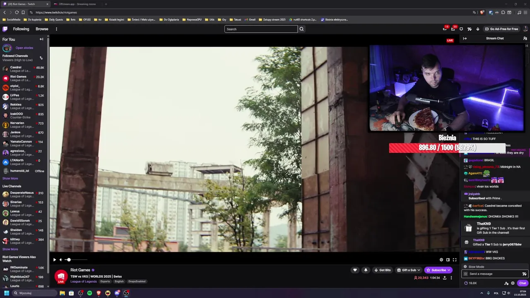This screenshot has width=530, height=298.
Task: Click the Esports tag
Action: click(105, 281)
